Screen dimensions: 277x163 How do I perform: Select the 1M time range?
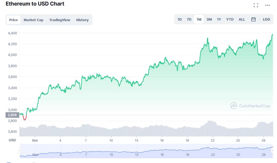[x=199, y=19]
